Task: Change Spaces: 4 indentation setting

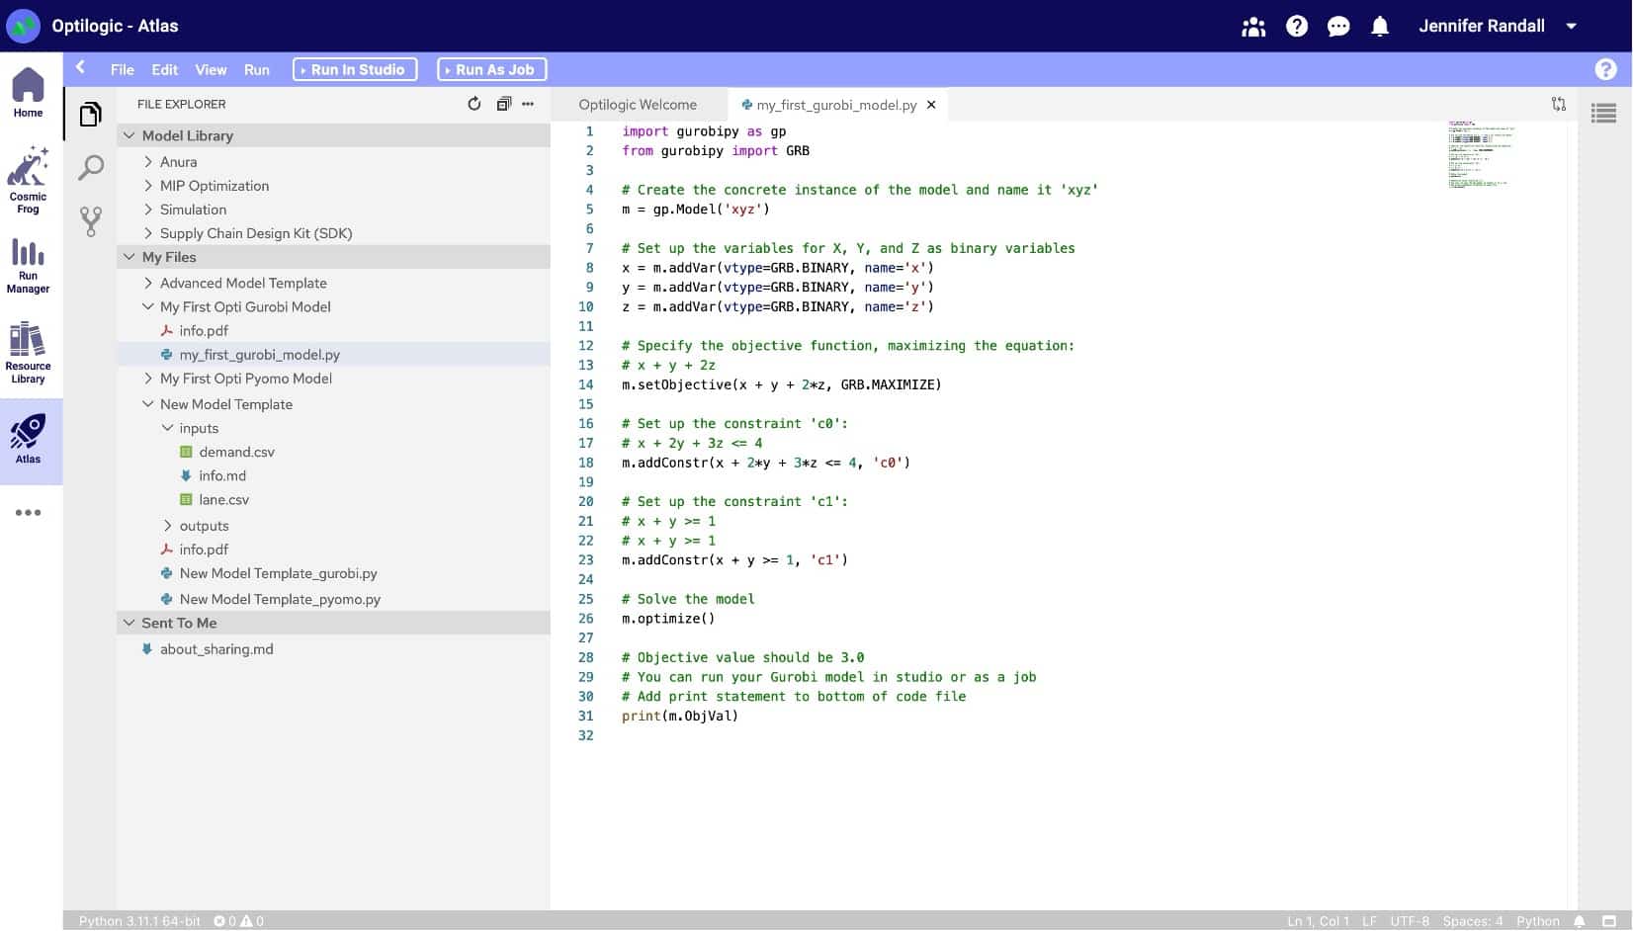Action: pos(1472,921)
